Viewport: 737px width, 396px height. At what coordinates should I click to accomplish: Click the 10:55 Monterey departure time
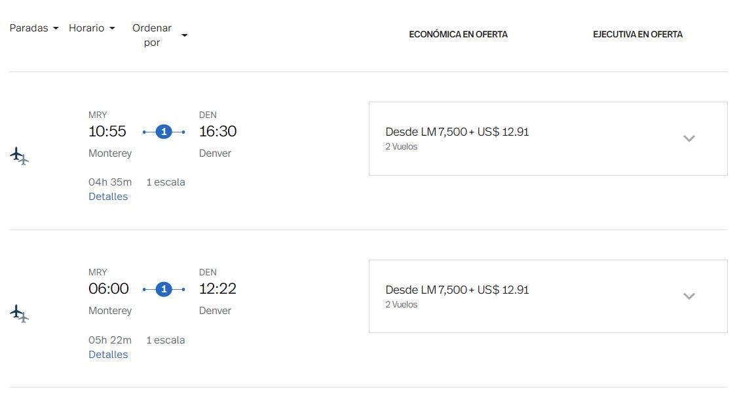click(x=107, y=131)
